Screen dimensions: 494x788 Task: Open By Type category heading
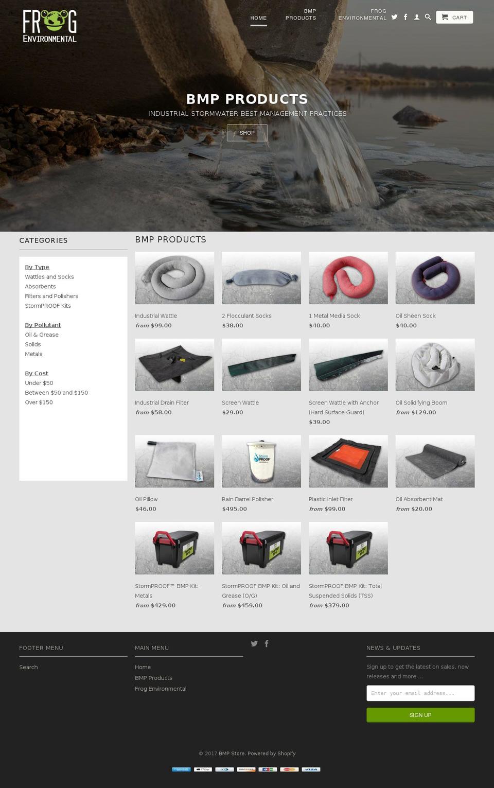tap(37, 267)
